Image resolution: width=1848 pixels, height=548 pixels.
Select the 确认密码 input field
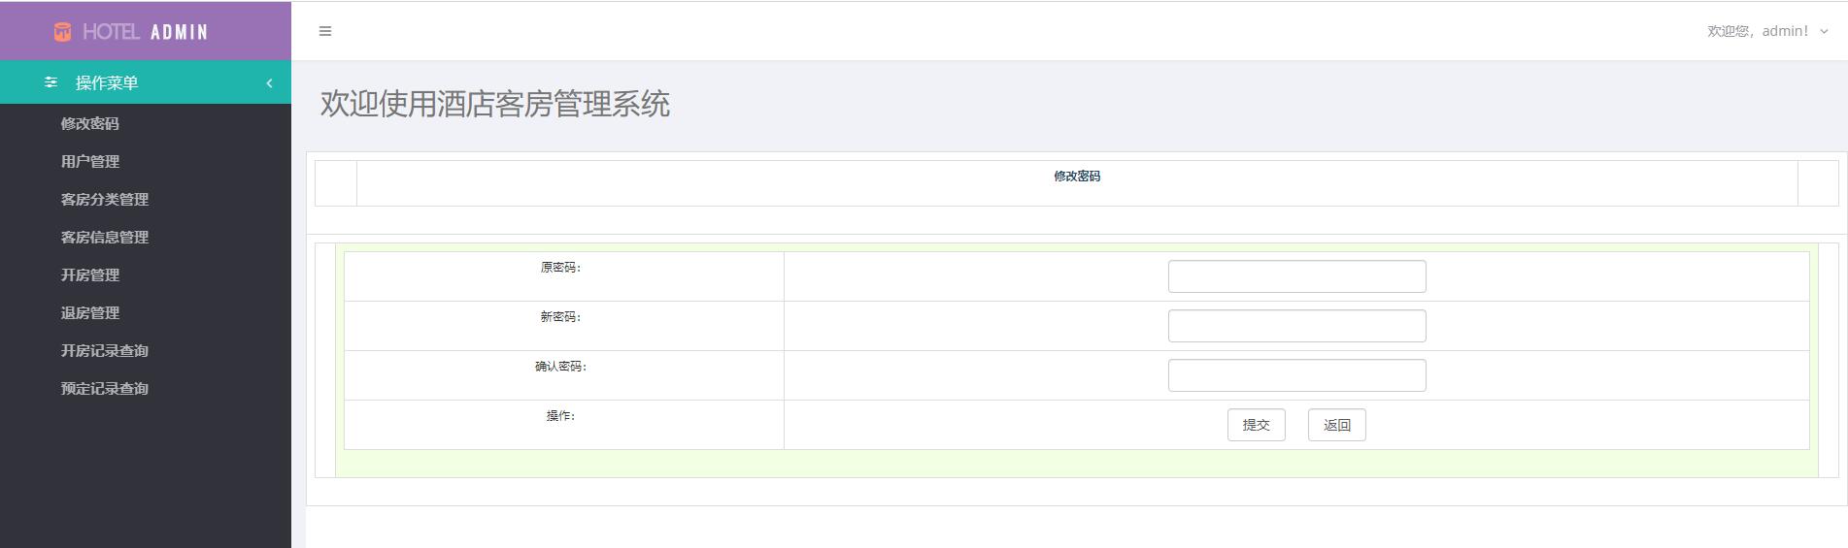pyautogui.click(x=1296, y=375)
